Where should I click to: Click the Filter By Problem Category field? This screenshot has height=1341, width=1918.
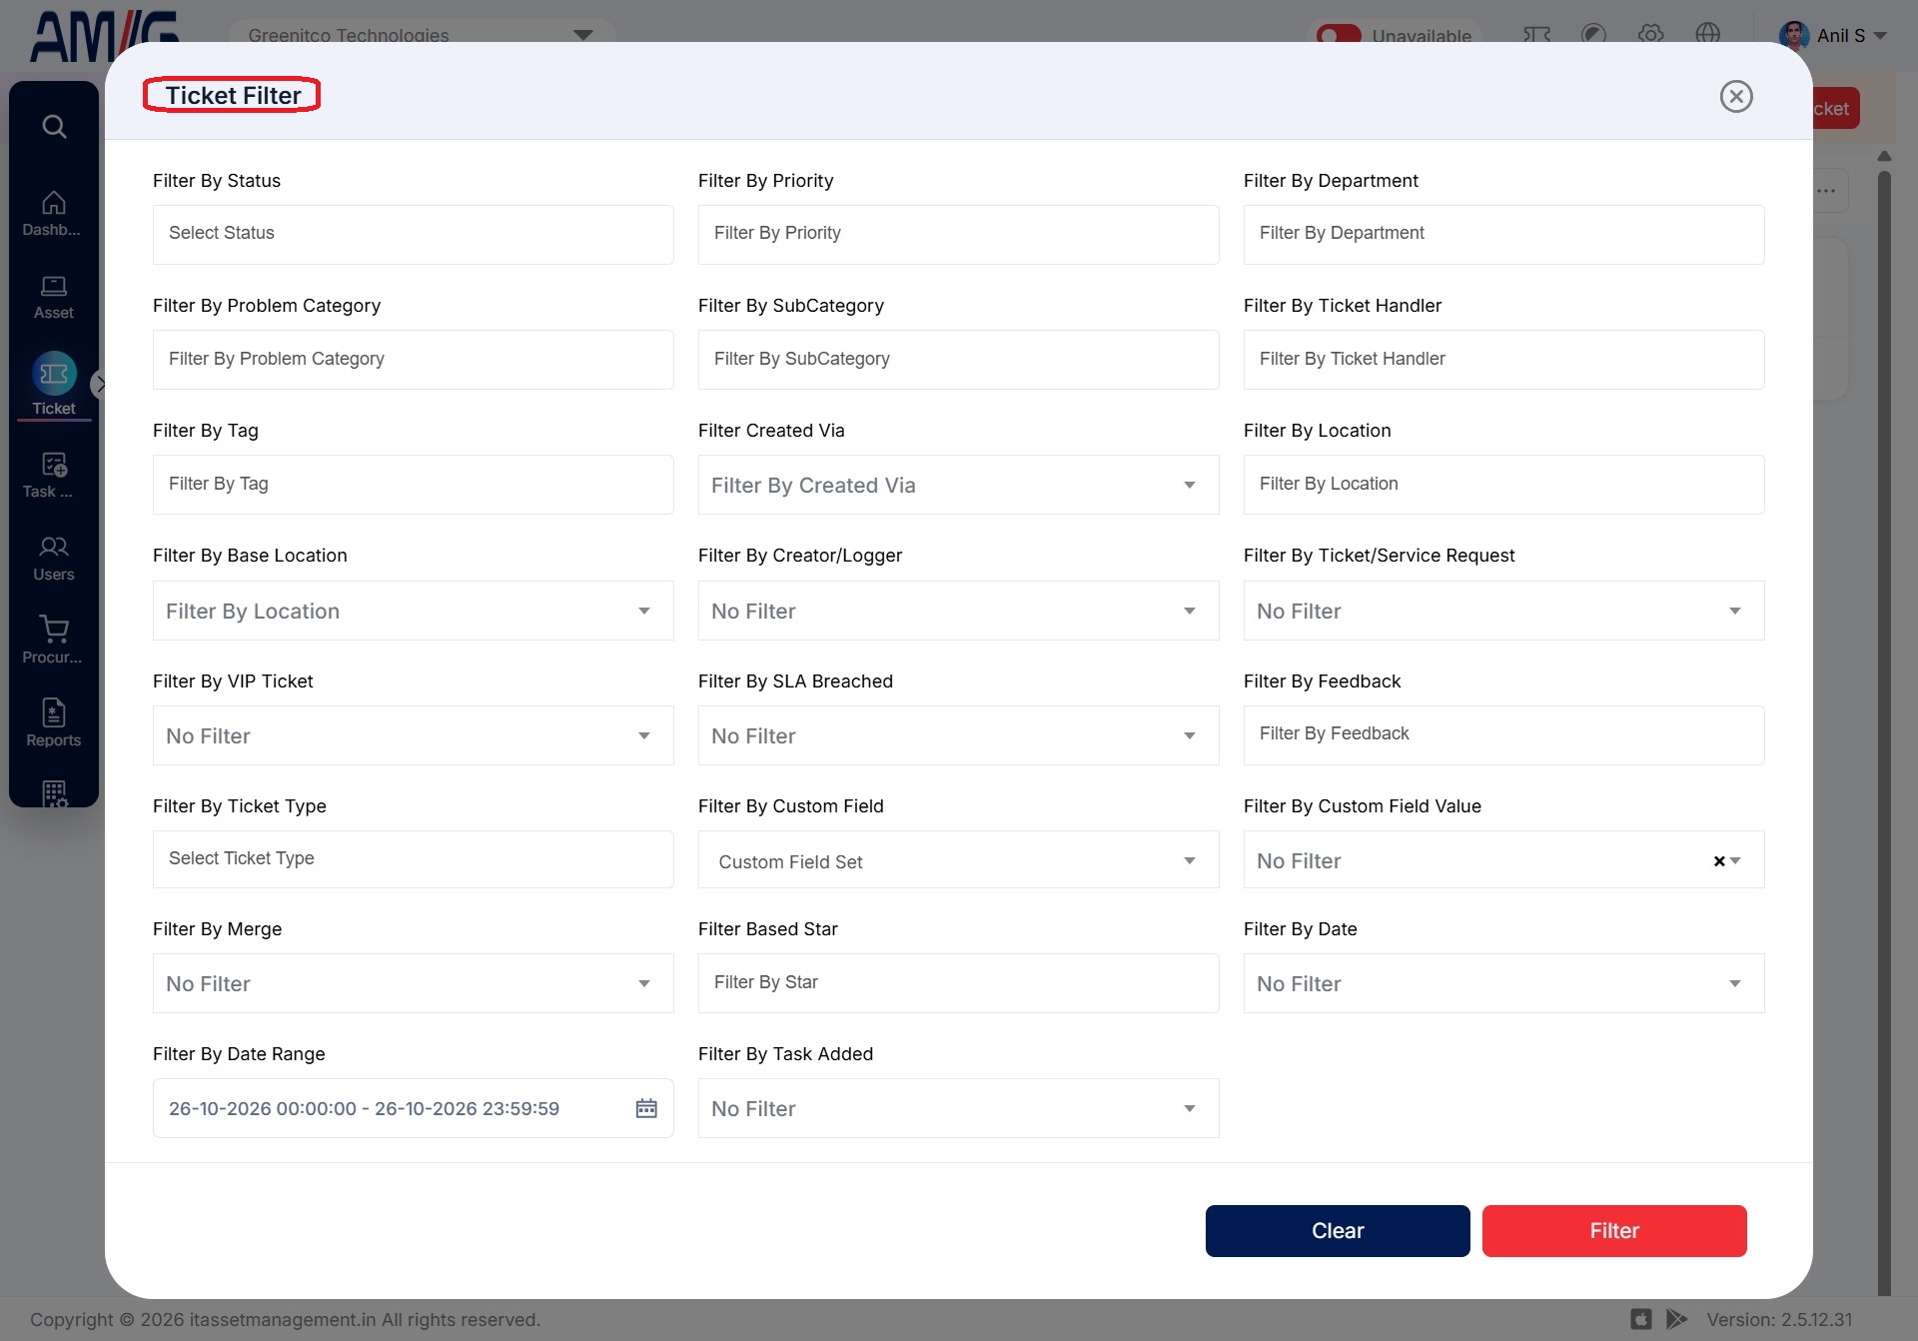pyautogui.click(x=413, y=360)
